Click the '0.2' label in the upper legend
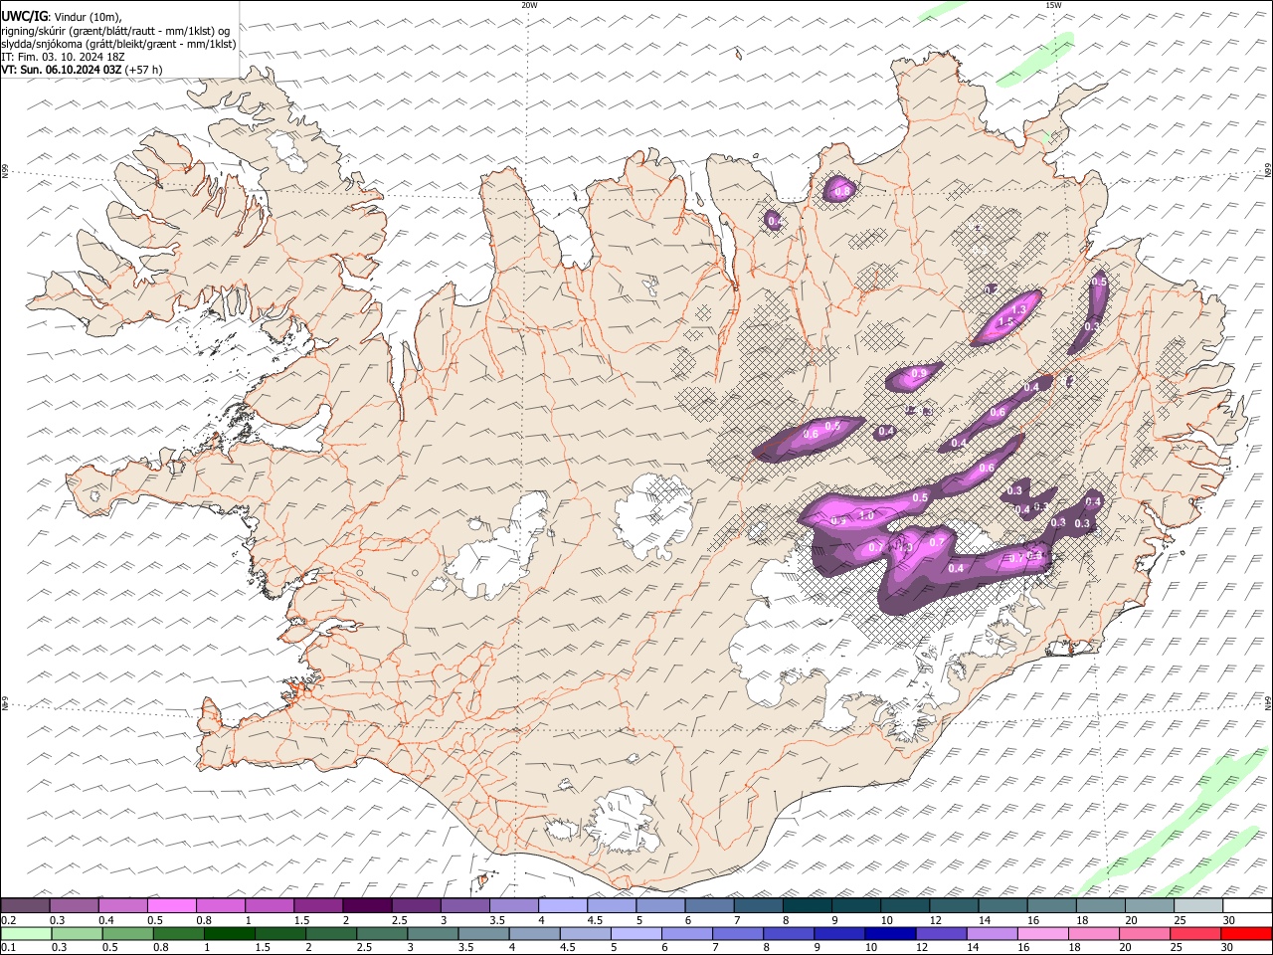This screenshot has height=955, width=1273. tap(9, 920)
